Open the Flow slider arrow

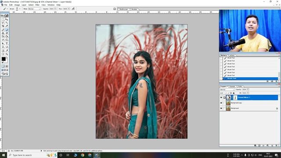(68, 9)
